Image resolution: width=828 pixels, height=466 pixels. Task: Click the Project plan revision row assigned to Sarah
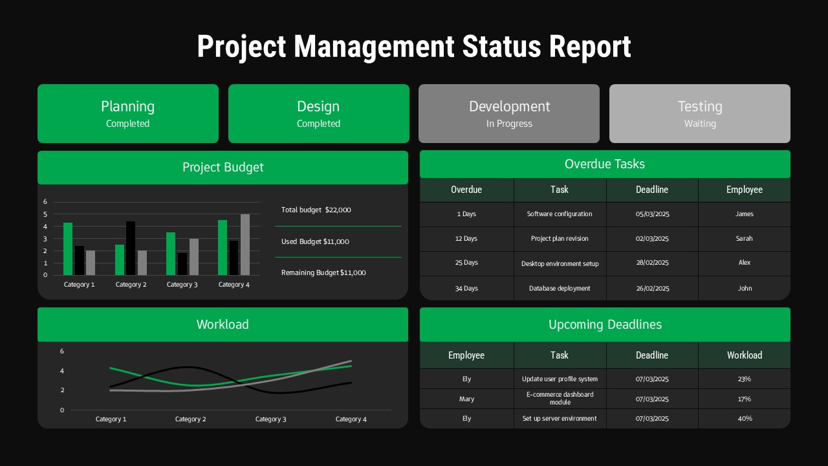560,238
